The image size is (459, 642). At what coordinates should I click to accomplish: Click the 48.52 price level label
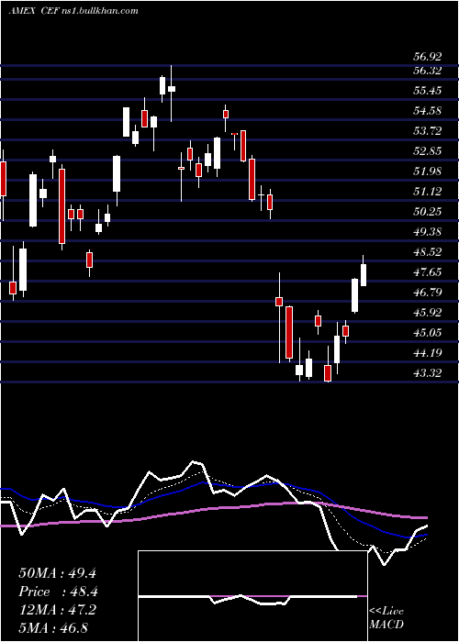(x=427, y=252)
